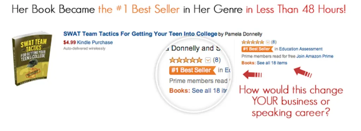Open the SWAT Team Tactics book title link
The width and height of the screenshot is (361, 131).
tap(140, 34)
